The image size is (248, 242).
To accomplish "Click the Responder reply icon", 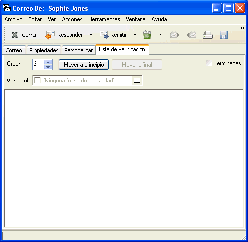I will [x=50, y=35].
